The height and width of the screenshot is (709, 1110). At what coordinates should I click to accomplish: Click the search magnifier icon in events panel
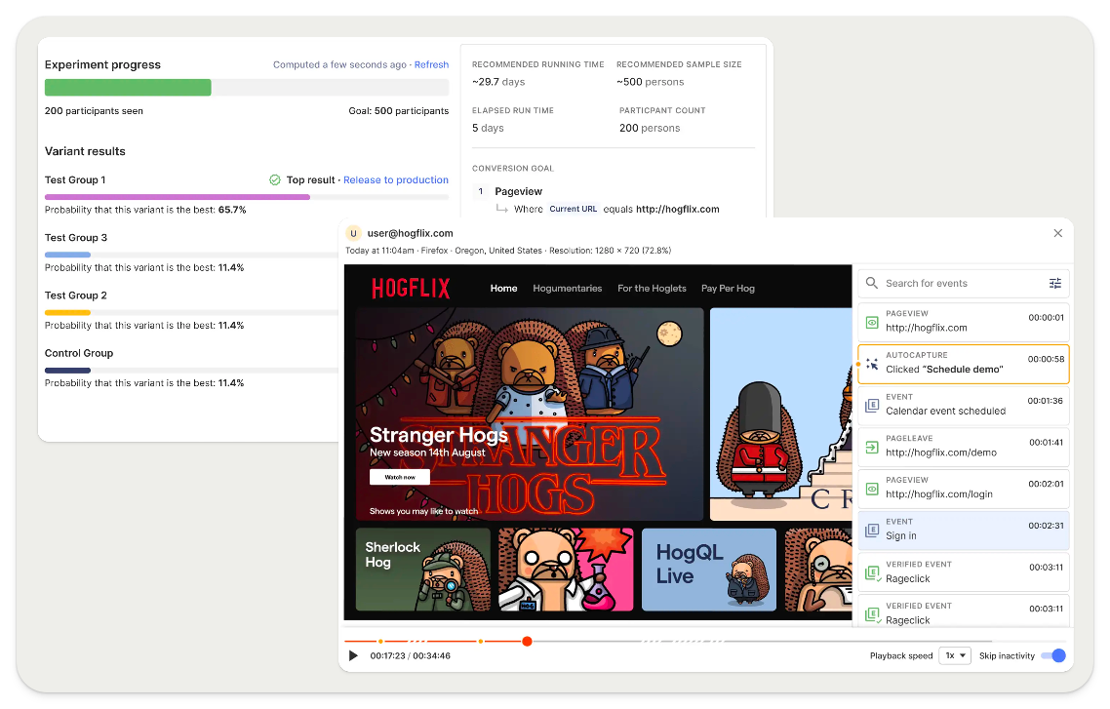click(872, 284)
